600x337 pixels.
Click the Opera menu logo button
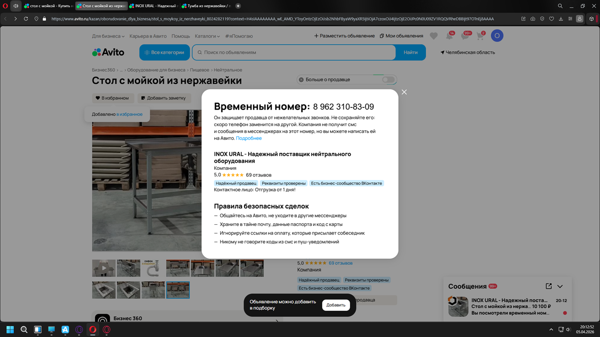(5, 6)
